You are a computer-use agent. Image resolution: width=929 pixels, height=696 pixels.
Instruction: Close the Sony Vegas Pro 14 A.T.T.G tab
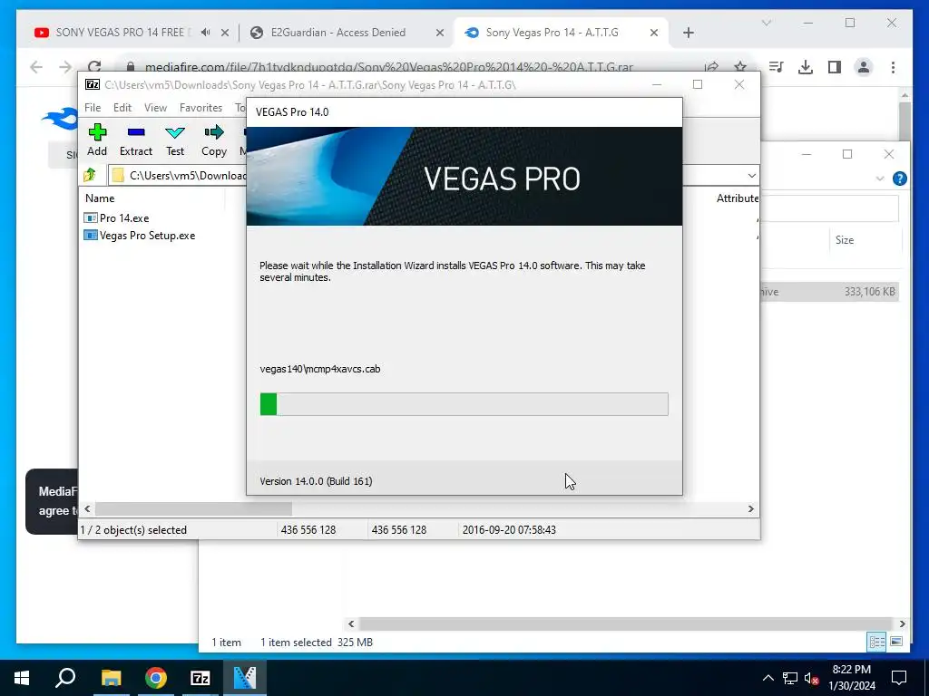pos(654,33)
